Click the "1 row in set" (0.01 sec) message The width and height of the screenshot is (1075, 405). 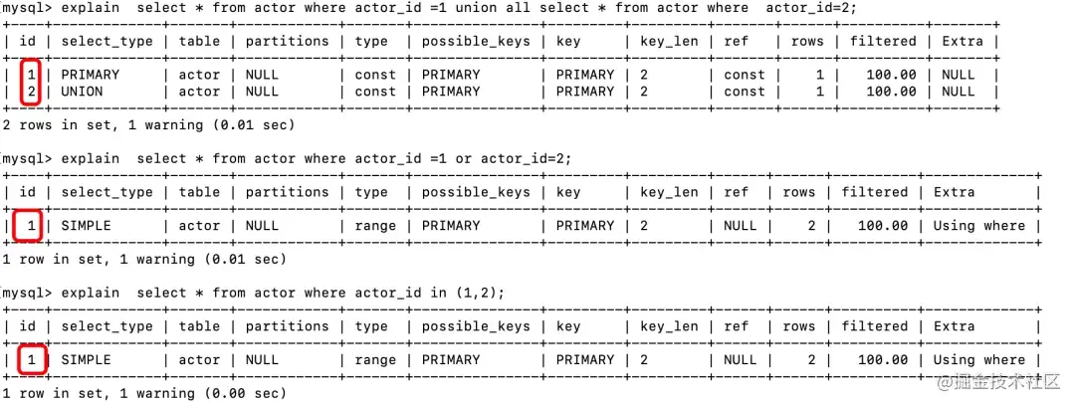point(144,260)
